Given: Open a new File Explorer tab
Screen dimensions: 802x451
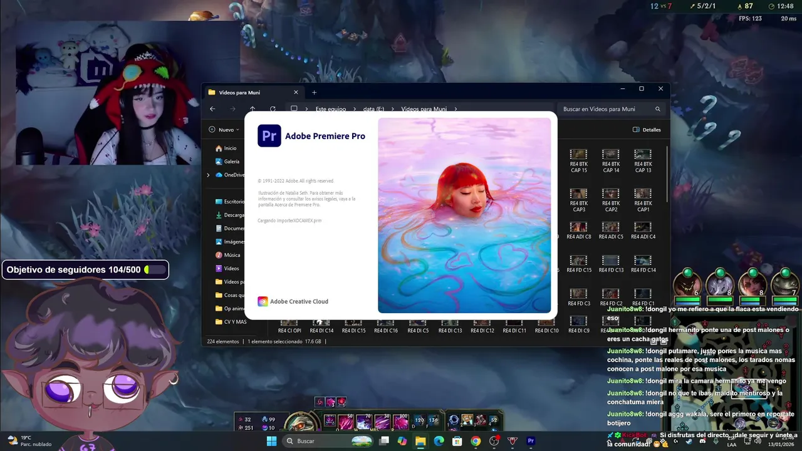Looking at the screenshot, I should click(x=315, y=92).
